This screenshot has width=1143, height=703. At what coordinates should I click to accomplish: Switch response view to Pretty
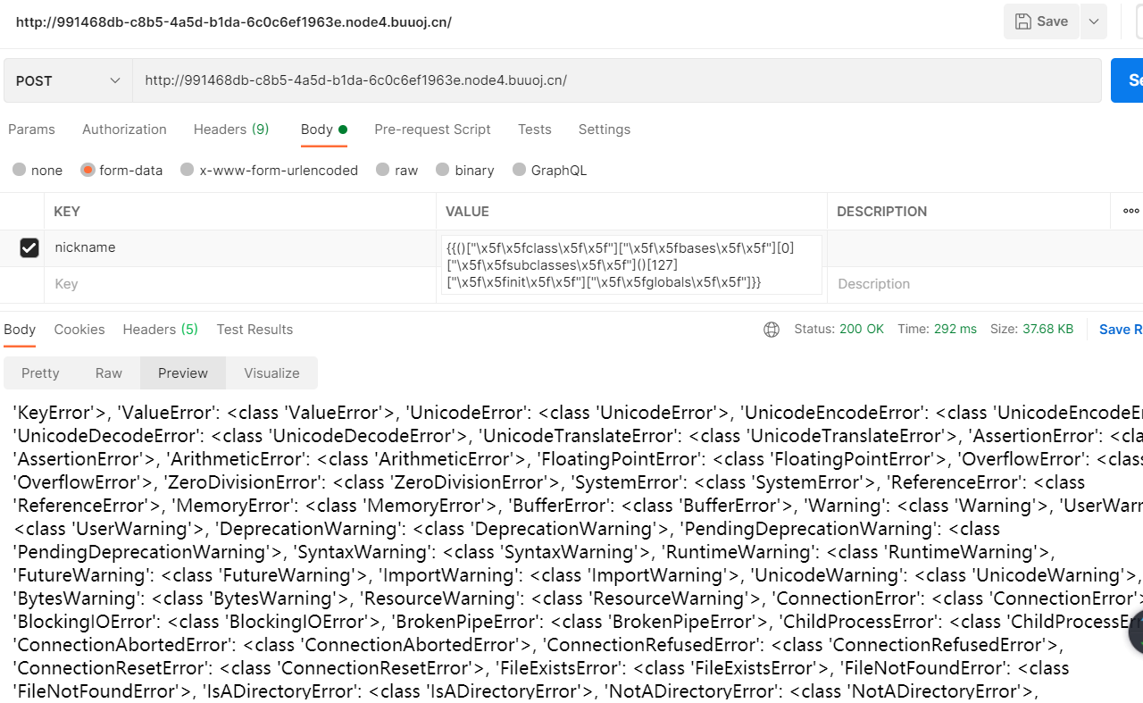coord(40,372)
